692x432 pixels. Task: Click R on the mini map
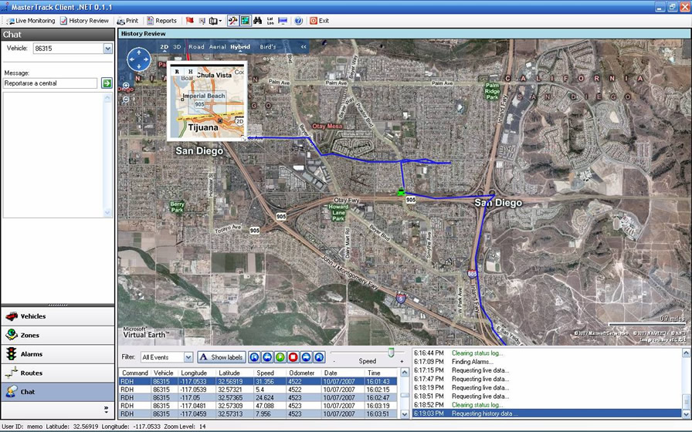[x=177, y=72]
